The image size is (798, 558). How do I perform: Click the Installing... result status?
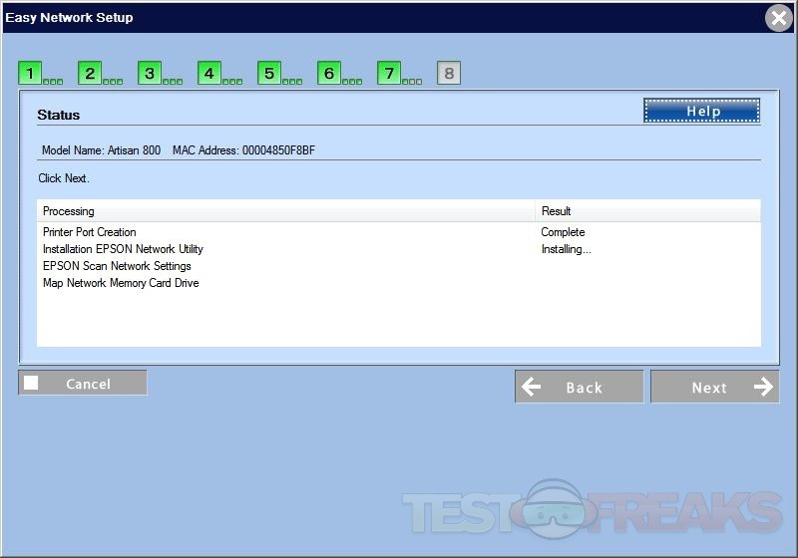(x=566, y=249)
